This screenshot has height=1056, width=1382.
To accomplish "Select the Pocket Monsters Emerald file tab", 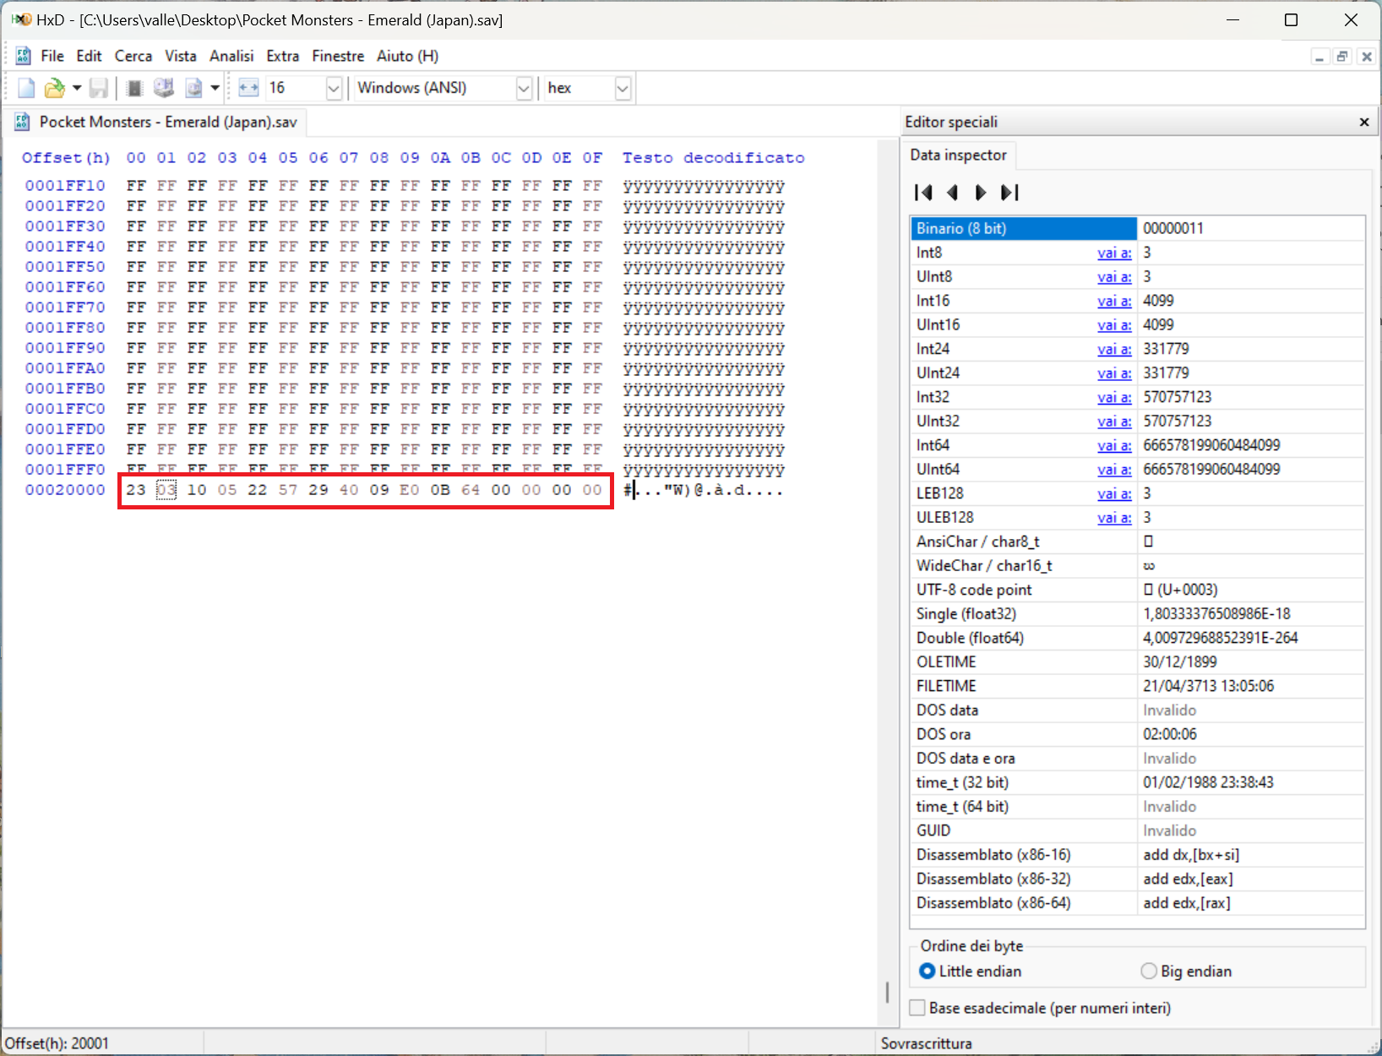I will point(167,122).
